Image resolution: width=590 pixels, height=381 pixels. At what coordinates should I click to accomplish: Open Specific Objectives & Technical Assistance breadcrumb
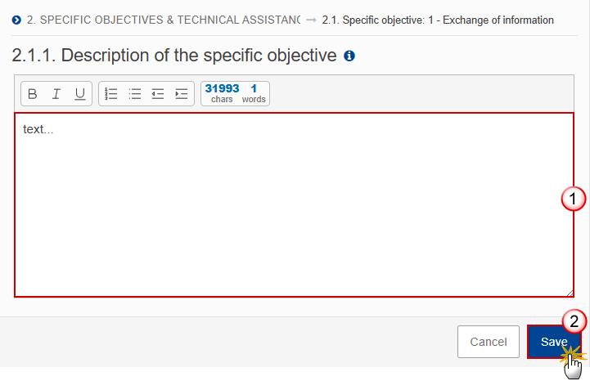[x=164, y=20]
